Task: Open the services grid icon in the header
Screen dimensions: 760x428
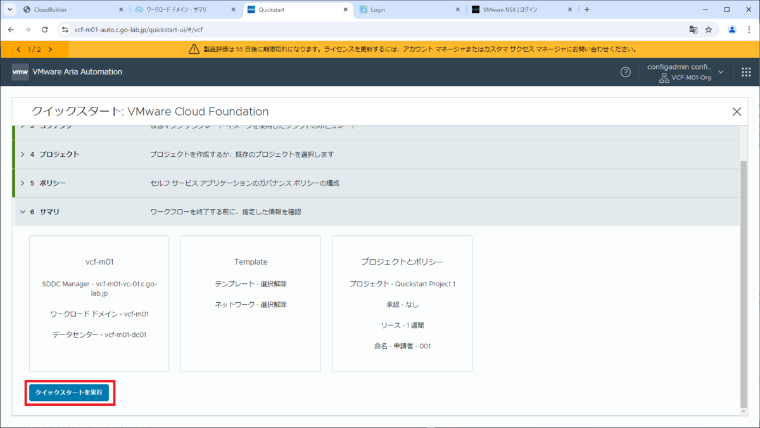Action: (746, 72)
